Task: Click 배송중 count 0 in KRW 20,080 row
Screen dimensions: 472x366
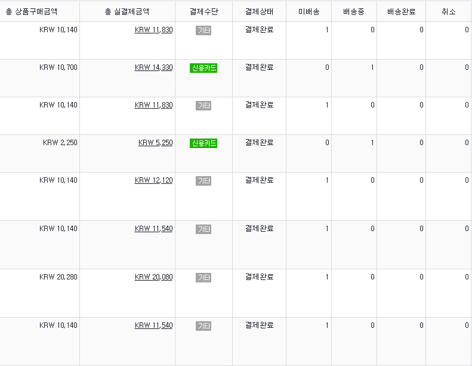Action: (x=372, y=277)
